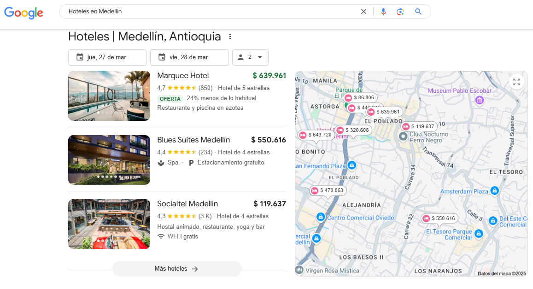This screenshot has width=533, height=289.
Task: Click into the search field with Hoteles en Medellín
Action: coord(207,11)
